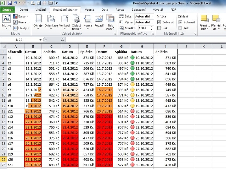Enable Mřížka Tisk gridlines print checkbox

(x=159, y=28)
